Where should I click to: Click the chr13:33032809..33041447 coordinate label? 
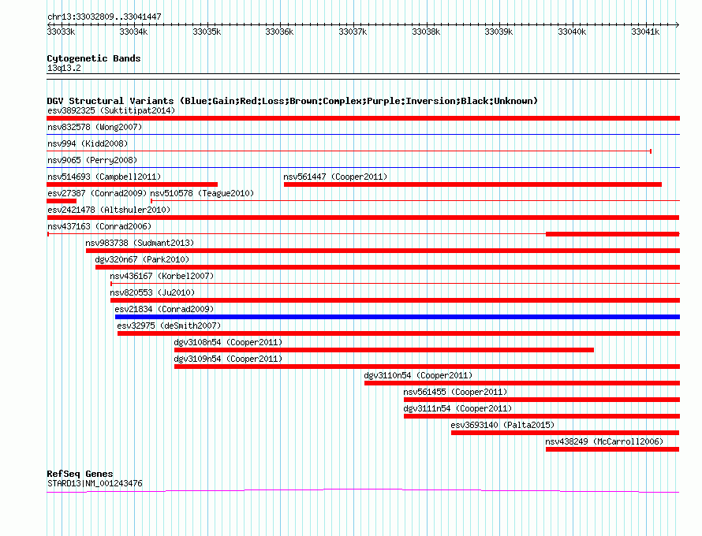(104, 17)
